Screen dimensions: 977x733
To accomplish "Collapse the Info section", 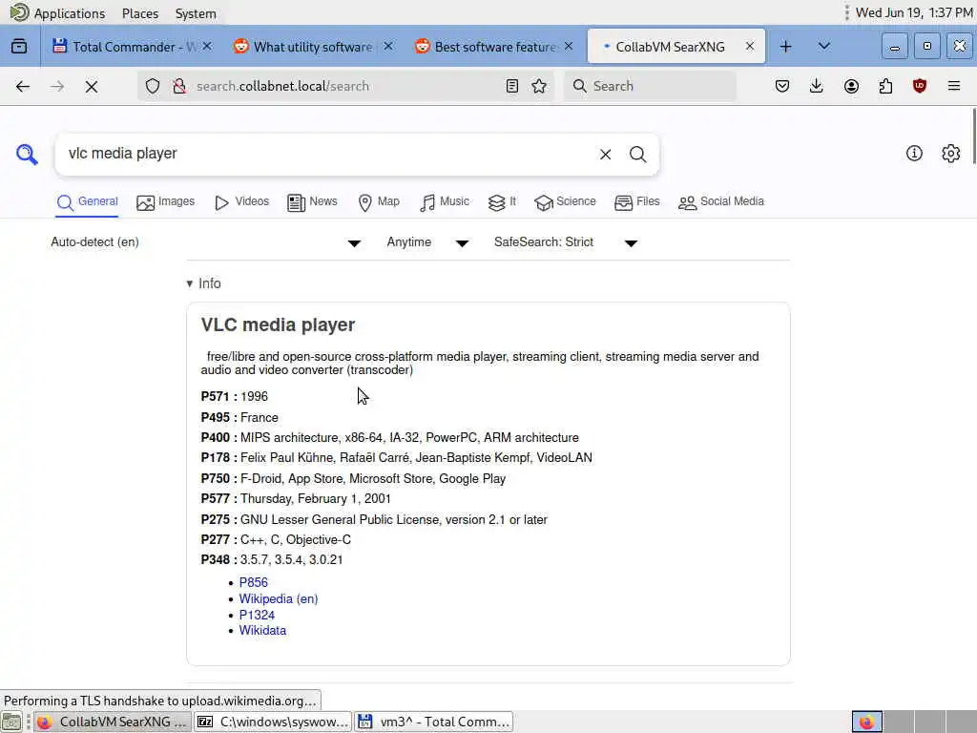I will [x=204, y=283].
